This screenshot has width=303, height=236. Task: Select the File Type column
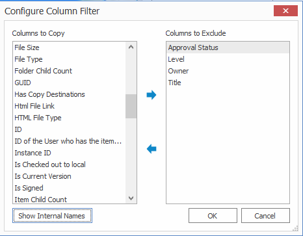click(x=69, y=59)
